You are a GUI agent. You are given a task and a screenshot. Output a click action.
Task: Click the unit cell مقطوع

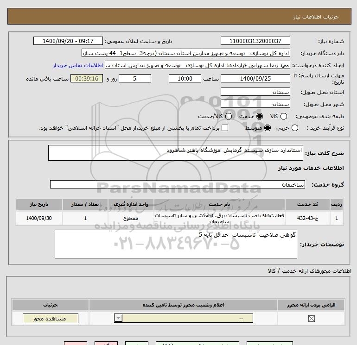[131, 218]
